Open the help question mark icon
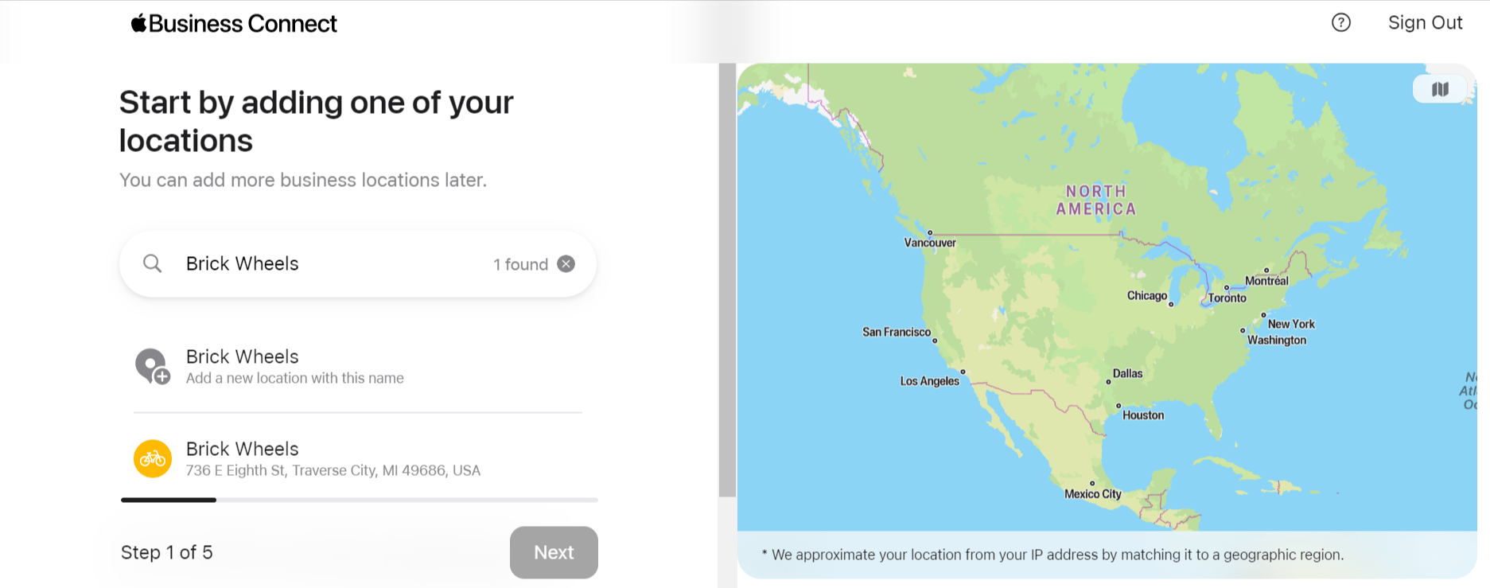 [1341, 22]
